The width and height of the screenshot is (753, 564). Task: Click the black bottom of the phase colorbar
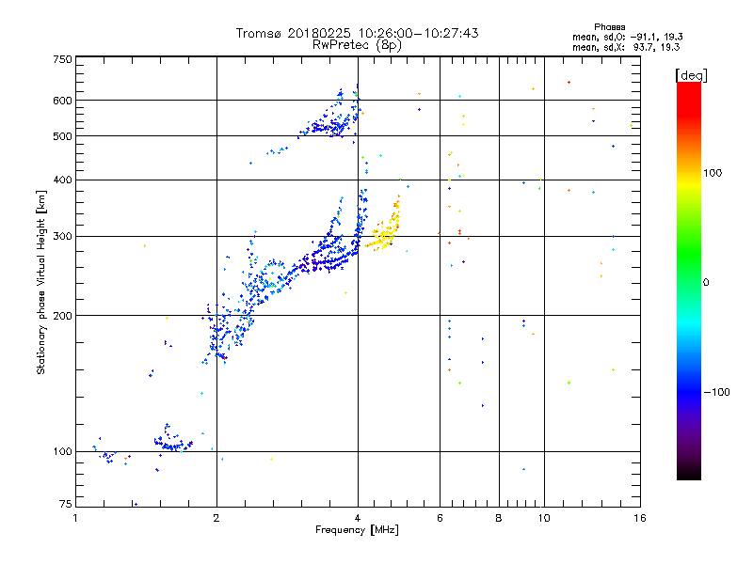coord(689,473)
